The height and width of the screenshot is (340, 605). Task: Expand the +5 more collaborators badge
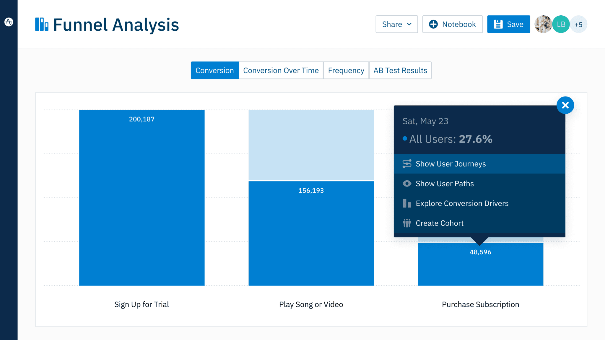coord(578,24)
